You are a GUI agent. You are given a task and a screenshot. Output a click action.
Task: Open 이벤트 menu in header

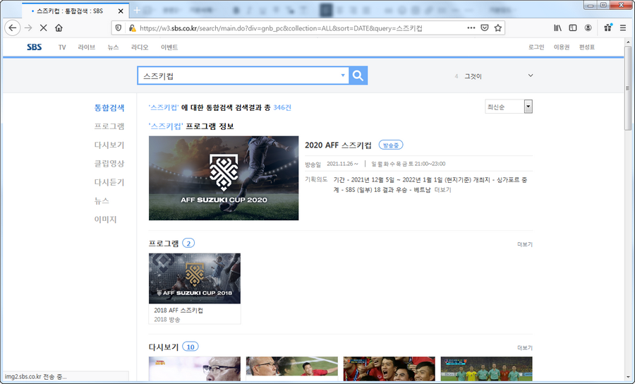tap(169, 47)
